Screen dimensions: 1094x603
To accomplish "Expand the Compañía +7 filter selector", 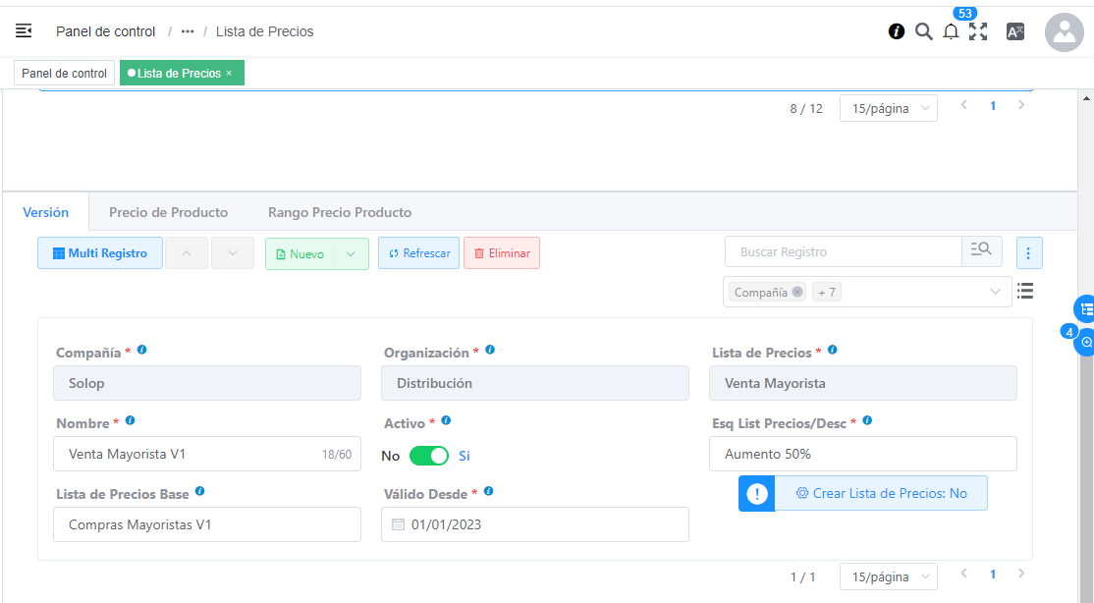I will (x=995, y=292).
